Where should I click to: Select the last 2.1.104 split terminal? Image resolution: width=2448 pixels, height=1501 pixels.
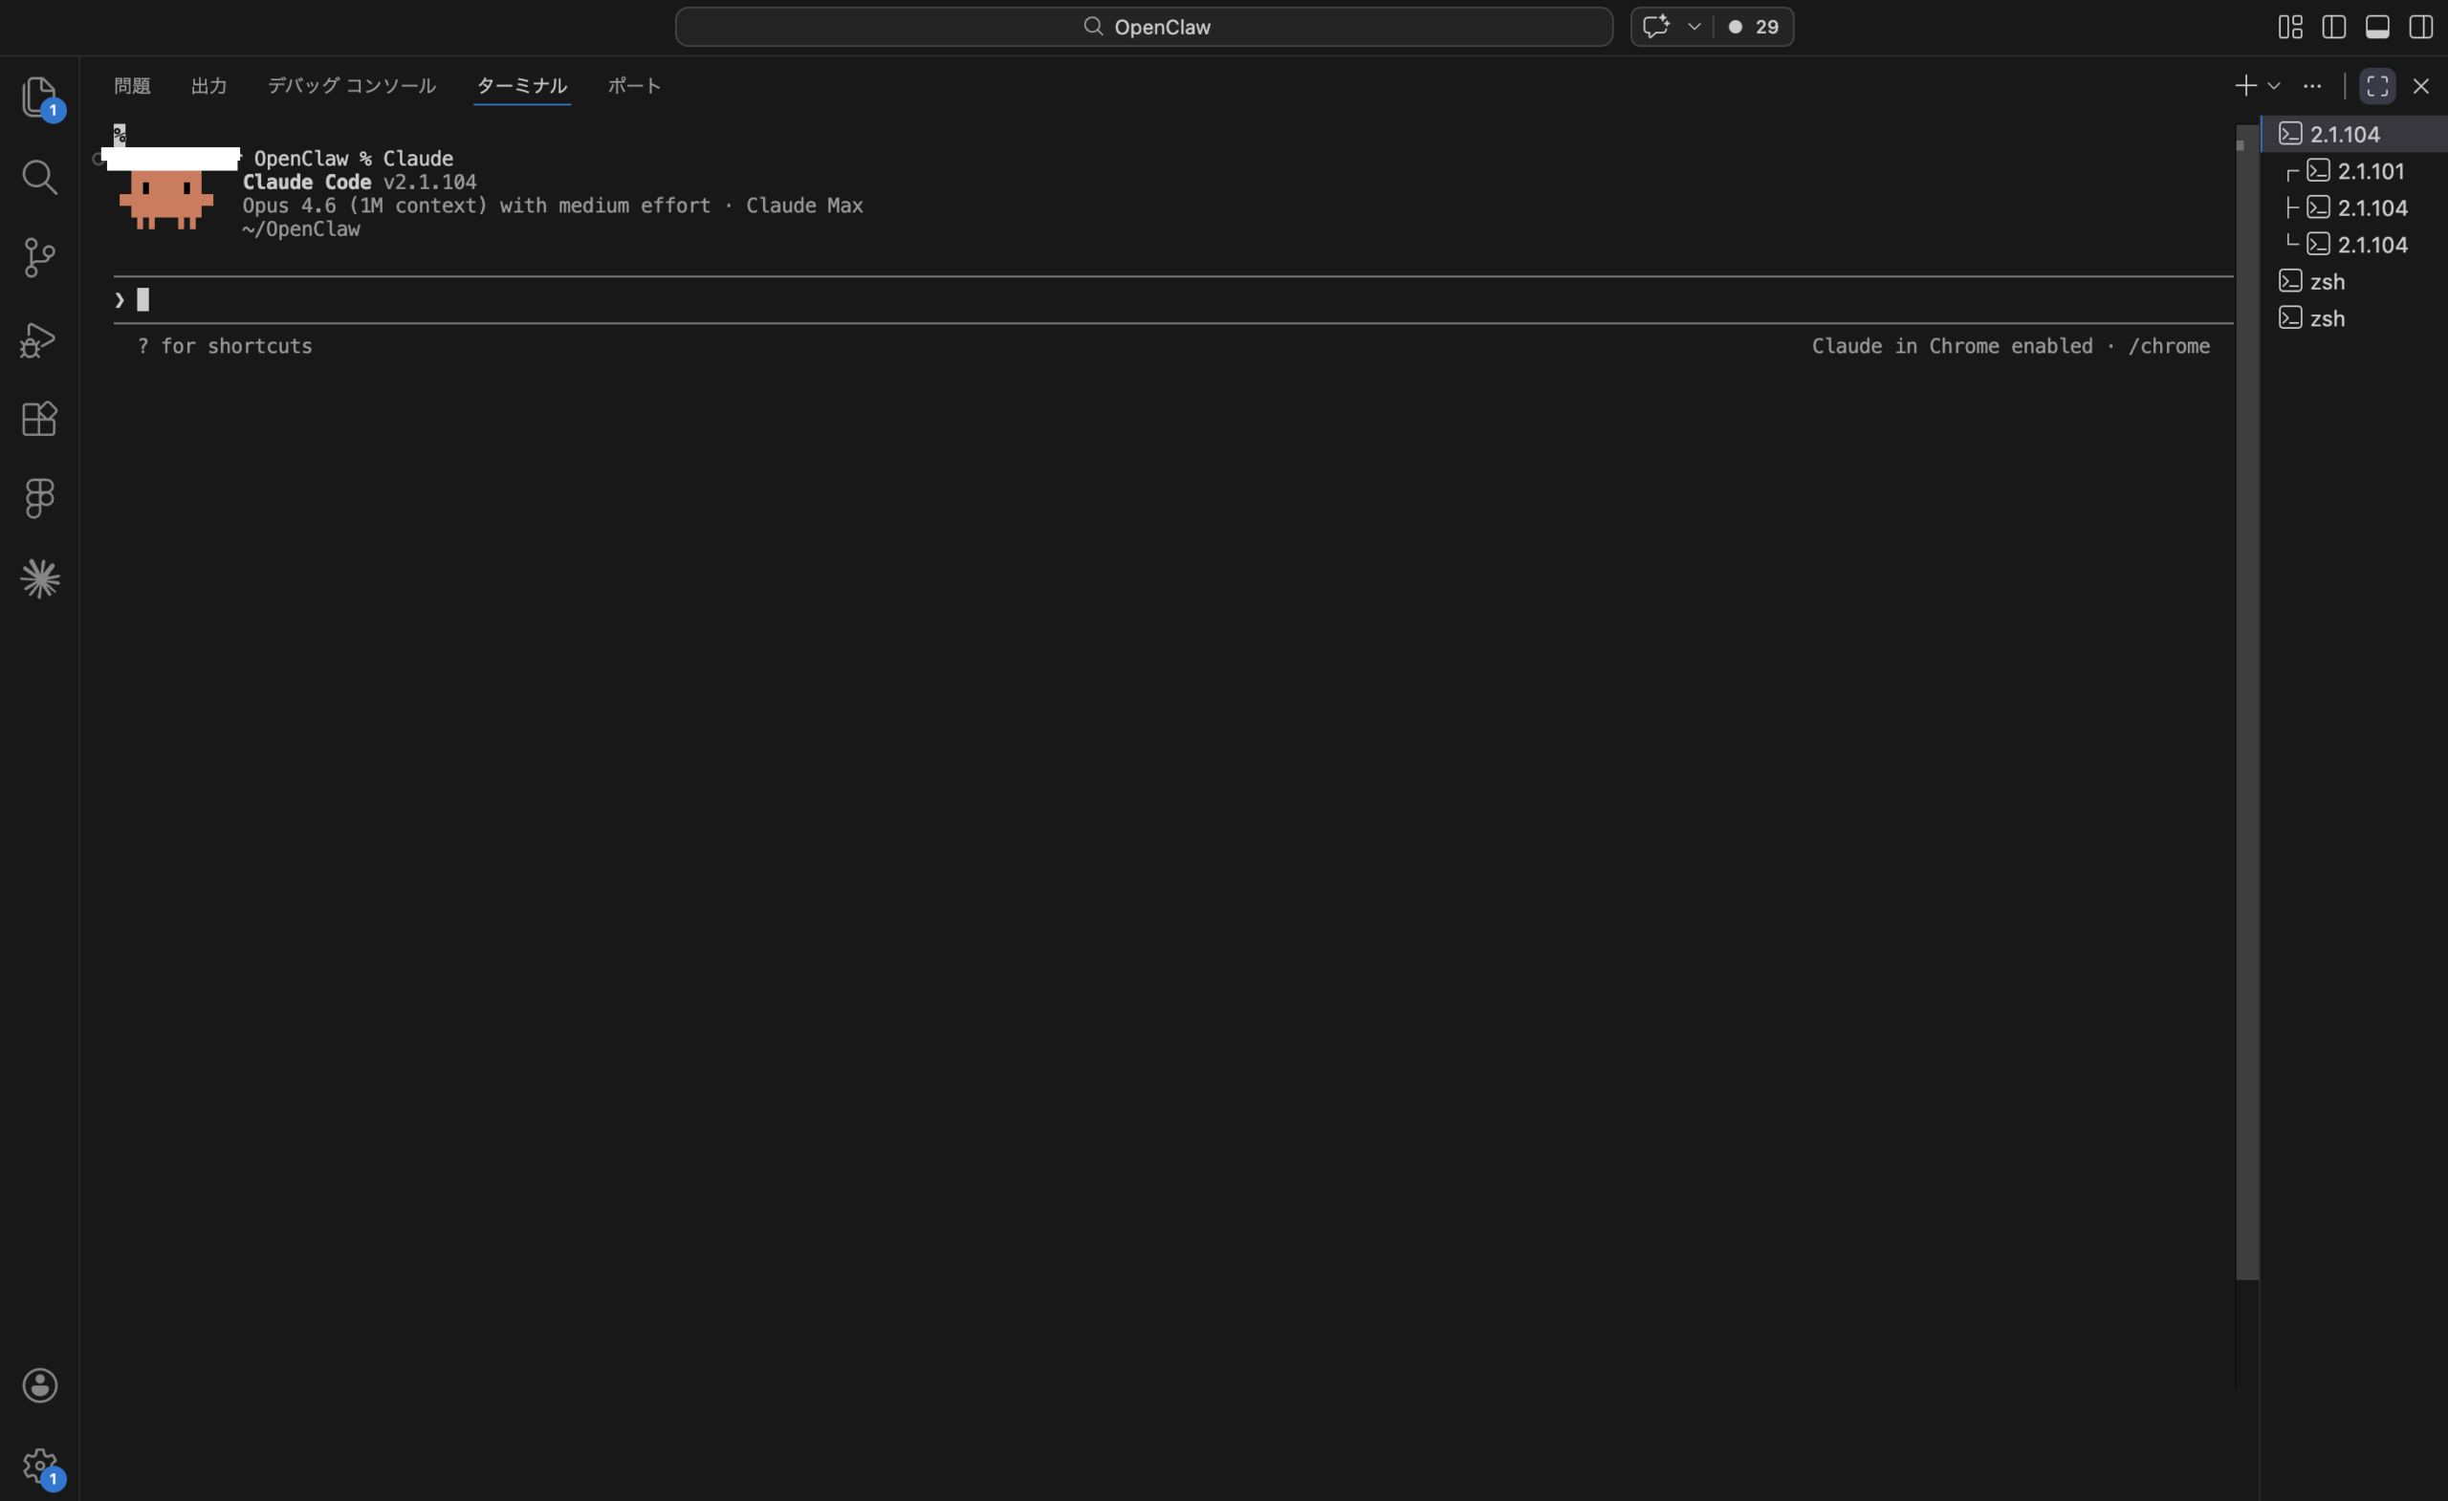pos(2353,245)
